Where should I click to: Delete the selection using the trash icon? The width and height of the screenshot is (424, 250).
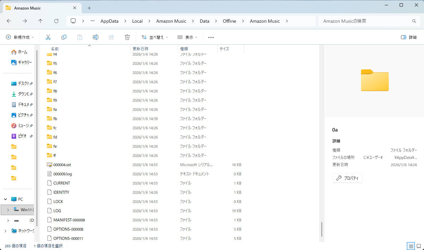click(127, 37)
